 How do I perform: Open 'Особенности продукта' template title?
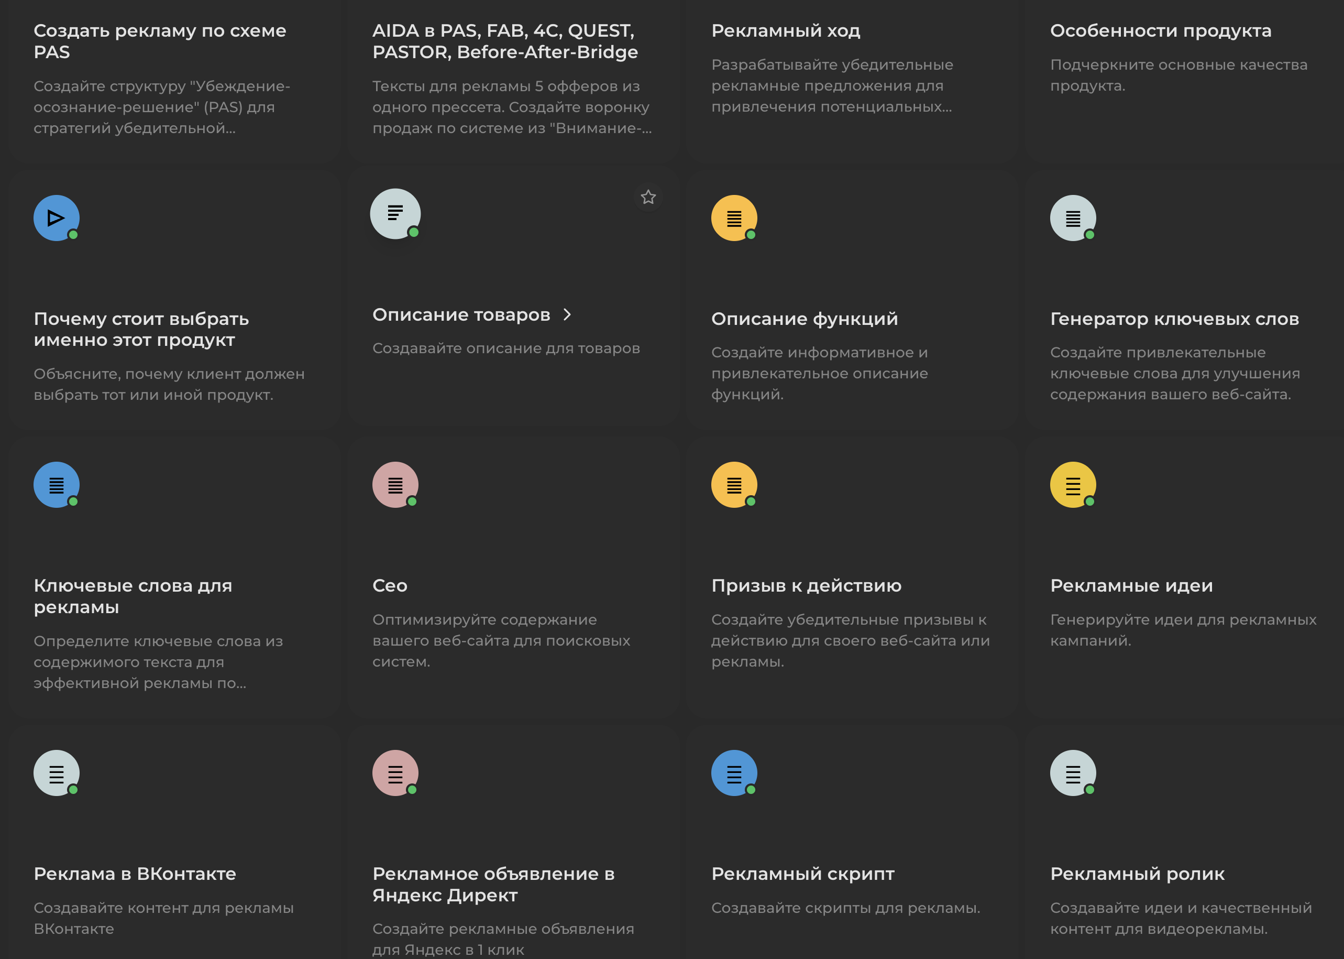coord(1161,31)
